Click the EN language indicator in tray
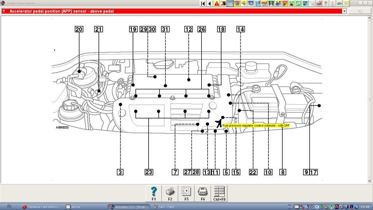This screenshot has width=373, height=210. click(290, 207)
